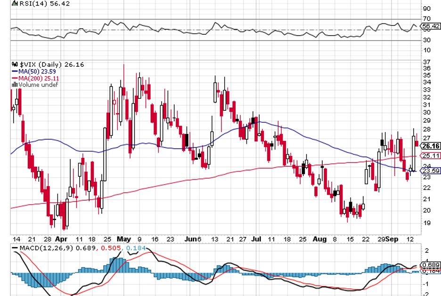Image resolution: width=441 pixels, height=296 pixels.
Task: Click the icon beside the RSI(14) label
Action: 14,4
